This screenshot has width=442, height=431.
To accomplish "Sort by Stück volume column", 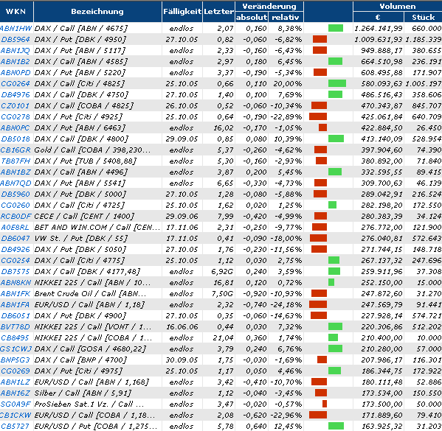I will (x=424, y=17).
